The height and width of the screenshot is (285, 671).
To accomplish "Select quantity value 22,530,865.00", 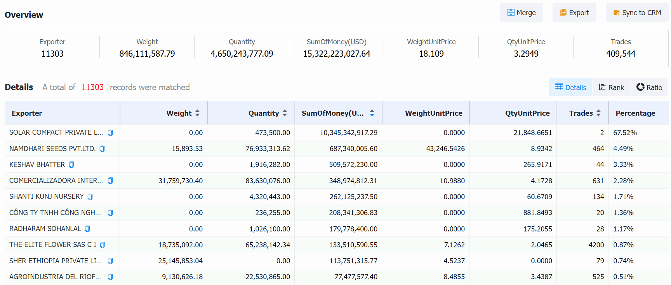I will pyautogui.click(x=268, y=277).
